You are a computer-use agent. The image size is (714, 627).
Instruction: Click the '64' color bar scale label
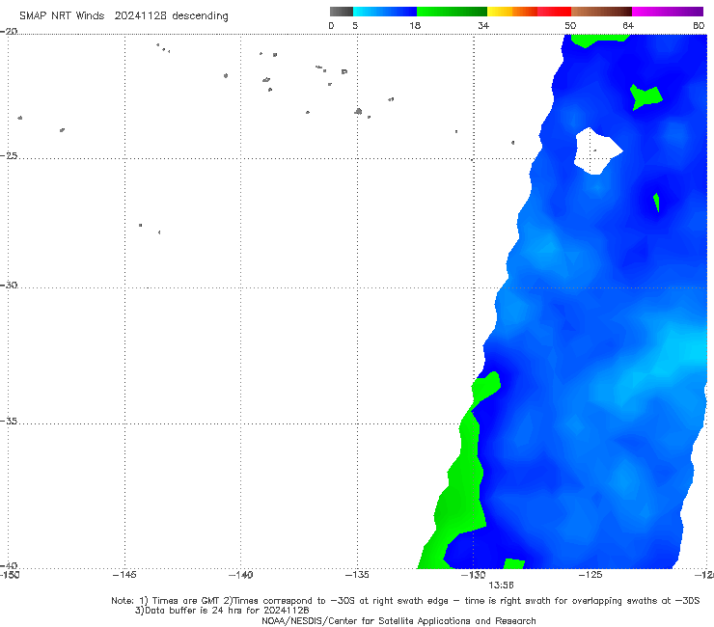pyautogui.click(x=628, y=25)
